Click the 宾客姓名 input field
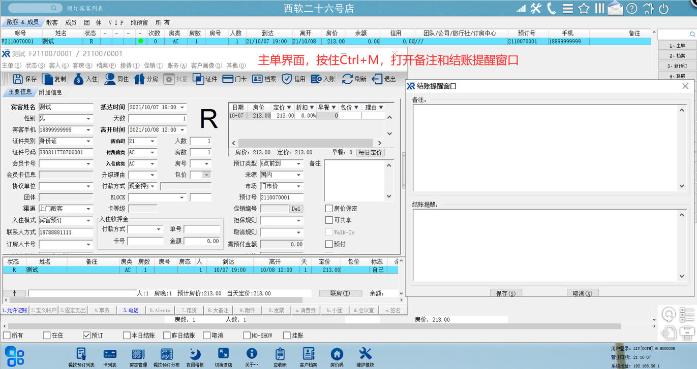The image size is (697, 369). 66,108
